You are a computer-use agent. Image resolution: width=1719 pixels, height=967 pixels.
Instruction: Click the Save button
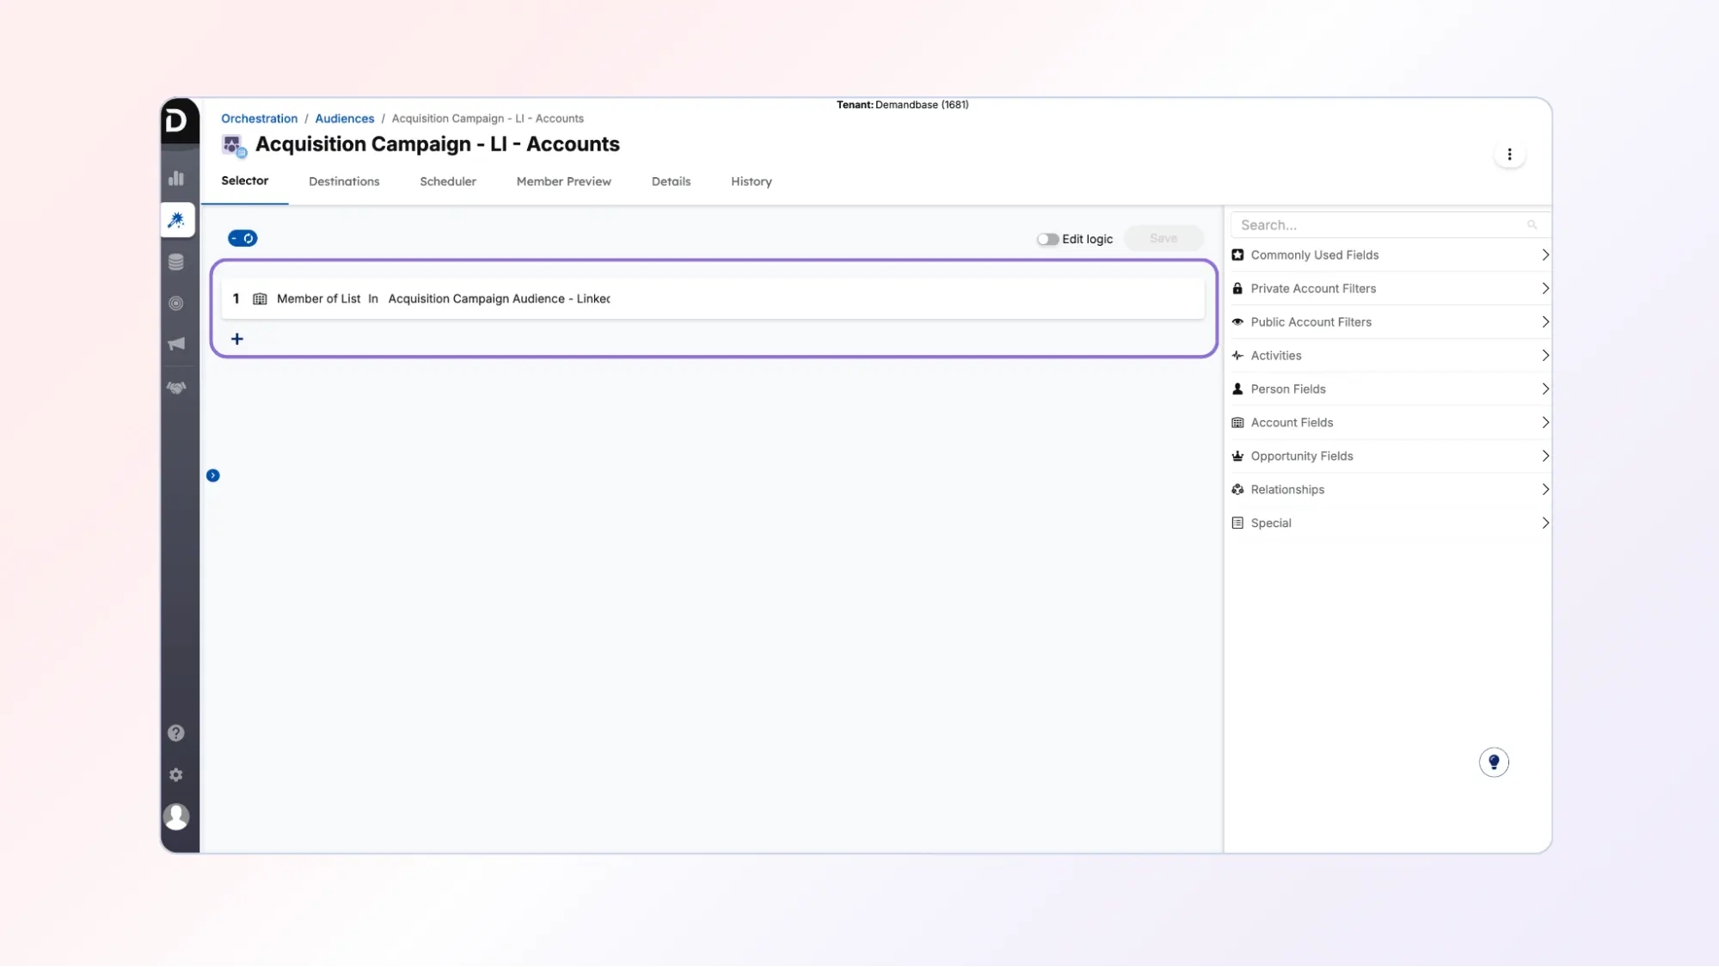[1163, 238]
